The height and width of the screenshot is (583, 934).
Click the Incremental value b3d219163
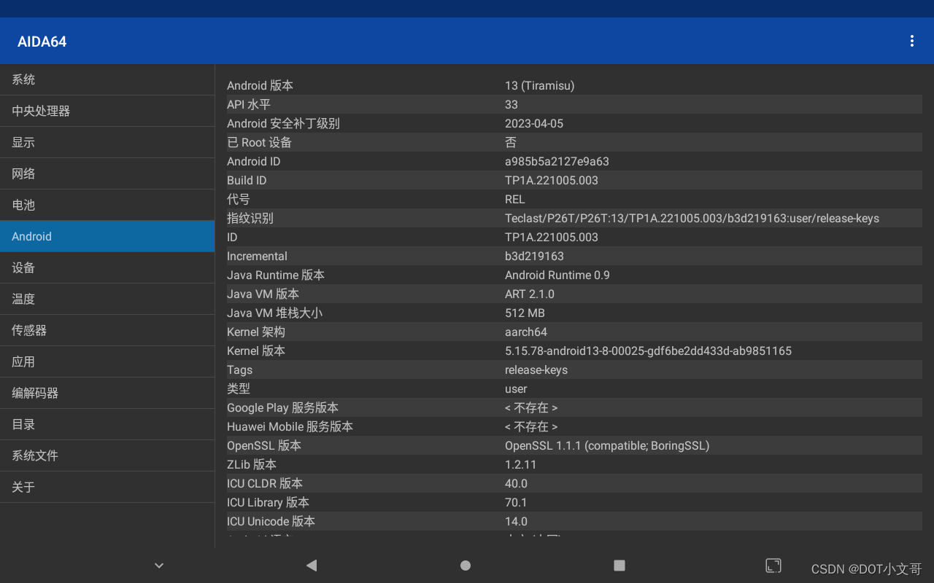pos(534,256)
